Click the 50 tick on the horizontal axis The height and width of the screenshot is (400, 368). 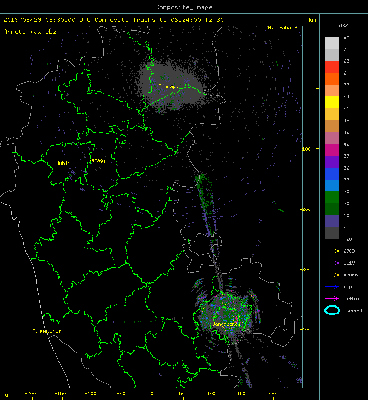pyautogui.click(x=182, y=394)
